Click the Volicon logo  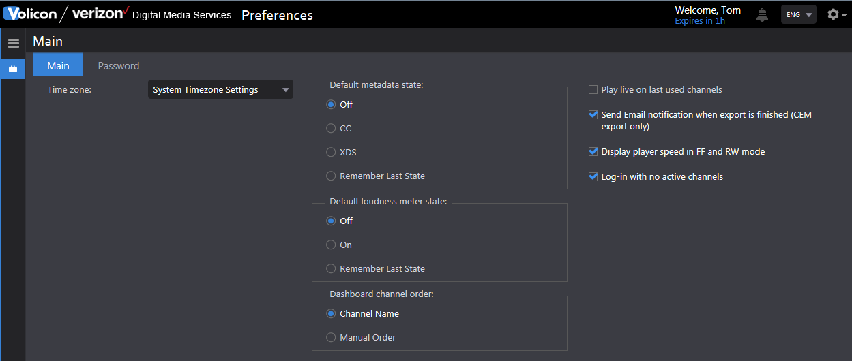point(30,14)
